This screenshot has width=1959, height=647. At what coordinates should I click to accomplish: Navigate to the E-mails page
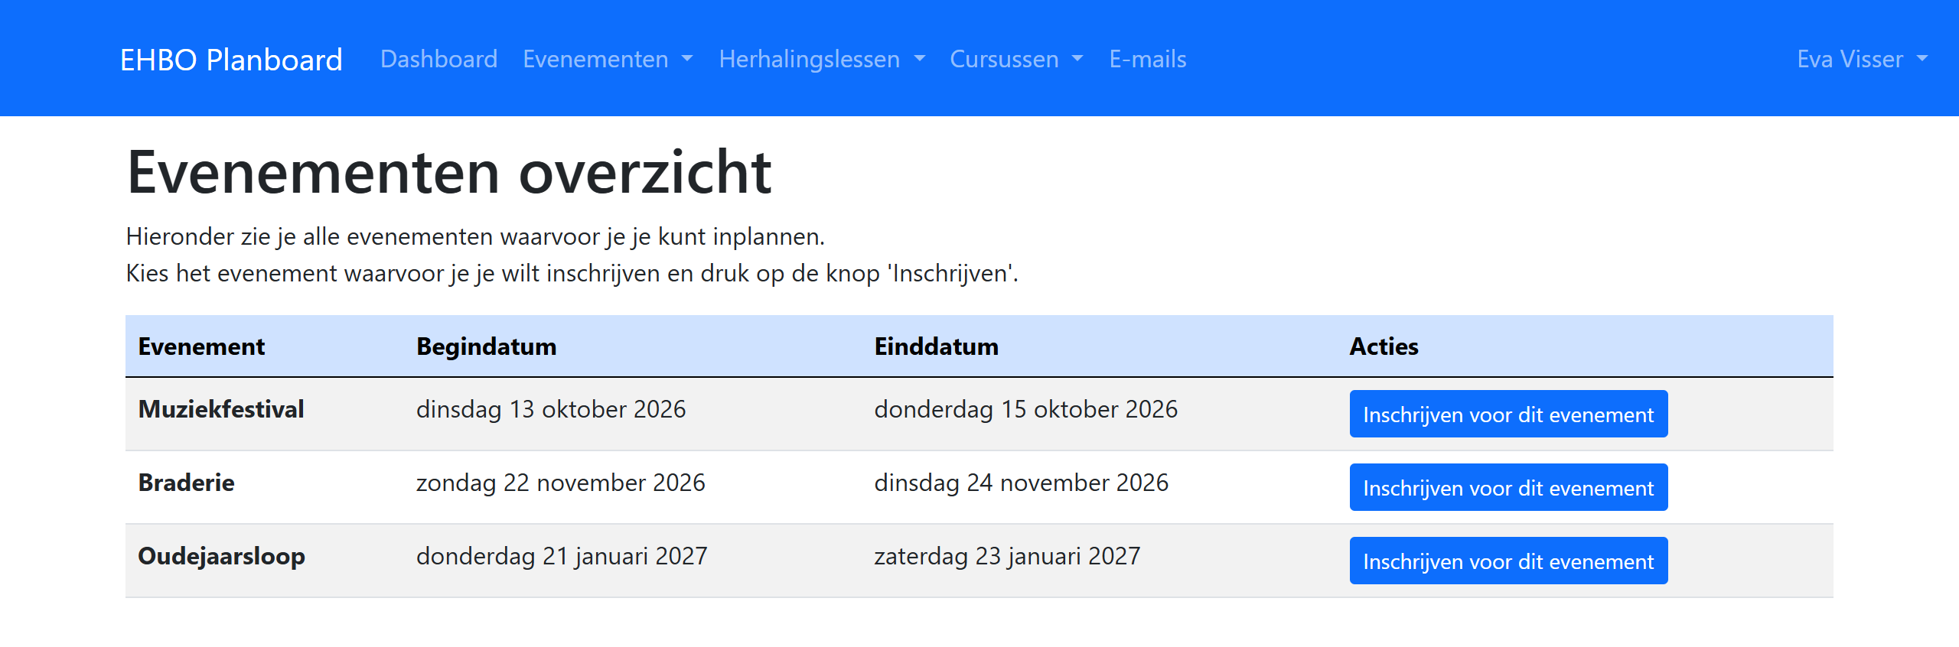click(1148, 59)
